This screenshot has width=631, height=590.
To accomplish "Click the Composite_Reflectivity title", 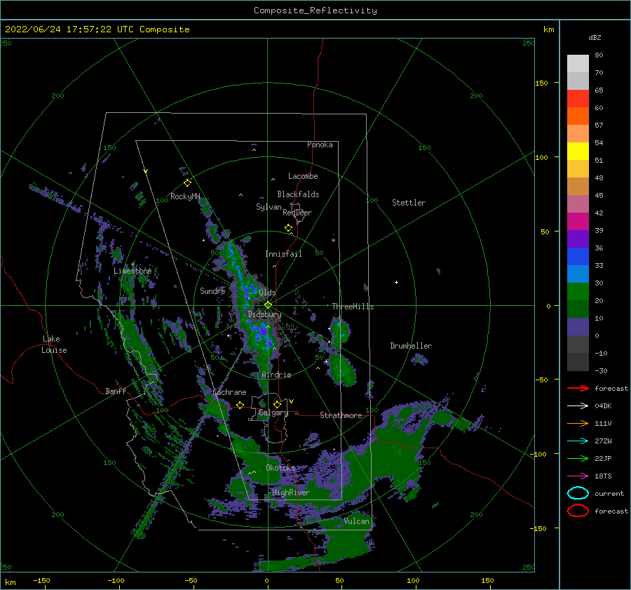I will point(315,11).
